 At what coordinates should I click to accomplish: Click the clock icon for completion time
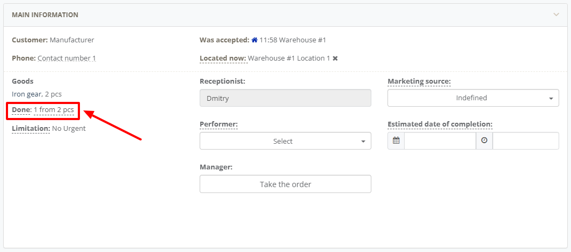tap(484, 140)
